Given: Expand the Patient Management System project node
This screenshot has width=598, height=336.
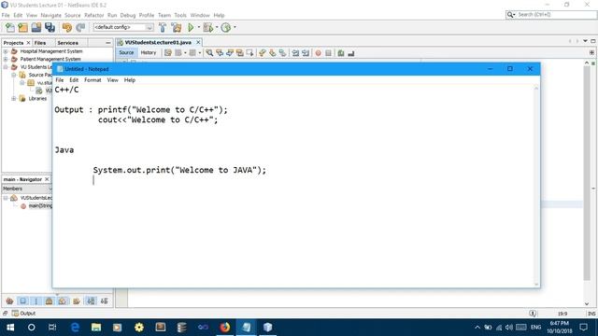Looking at the screenshot, I should pos(6,59).
